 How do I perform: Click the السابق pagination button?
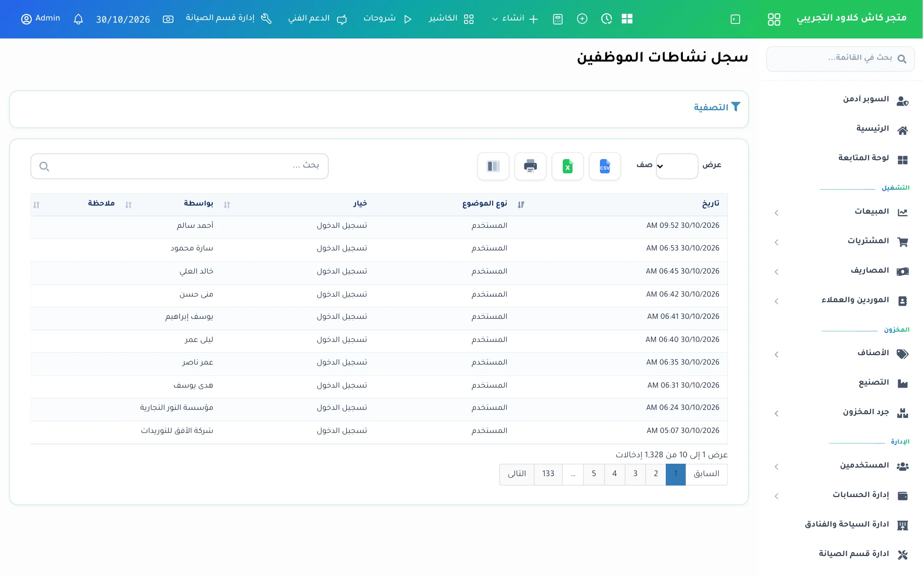click(x=706, y=474)
